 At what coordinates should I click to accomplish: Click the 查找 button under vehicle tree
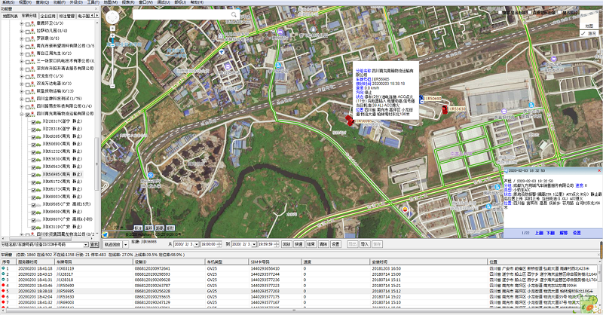[x=94, y=244]
